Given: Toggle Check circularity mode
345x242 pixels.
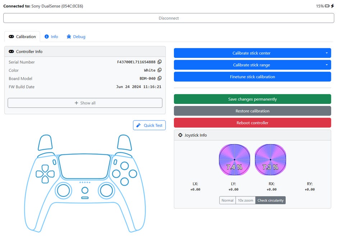Looking at the screenshot, I should (x=270, y=200).
